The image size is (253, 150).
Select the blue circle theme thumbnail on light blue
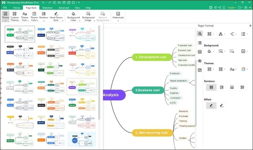pos(82,139)
